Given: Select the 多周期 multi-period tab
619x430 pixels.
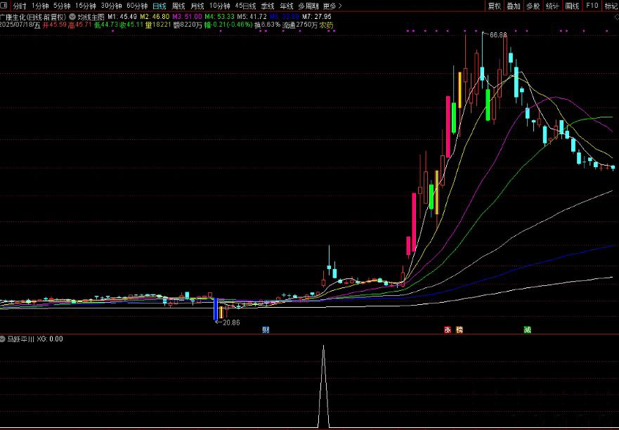Looking at the screenshot, I should (x=308, y=6).
